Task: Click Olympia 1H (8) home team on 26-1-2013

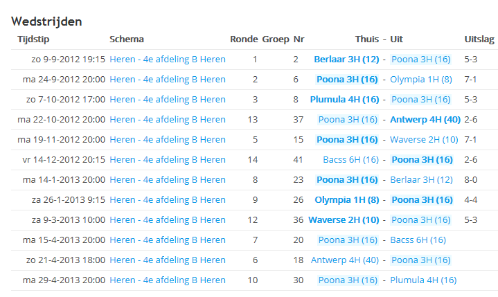Action: (347, 200)
